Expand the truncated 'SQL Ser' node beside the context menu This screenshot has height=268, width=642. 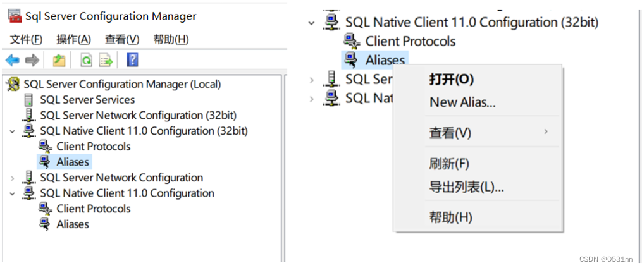click(312, 80)
